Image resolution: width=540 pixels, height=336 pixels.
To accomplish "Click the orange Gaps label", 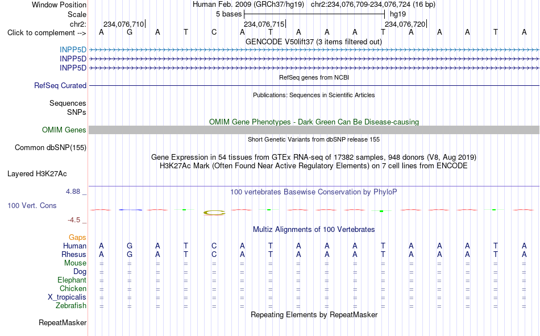I will click(77, 238).
